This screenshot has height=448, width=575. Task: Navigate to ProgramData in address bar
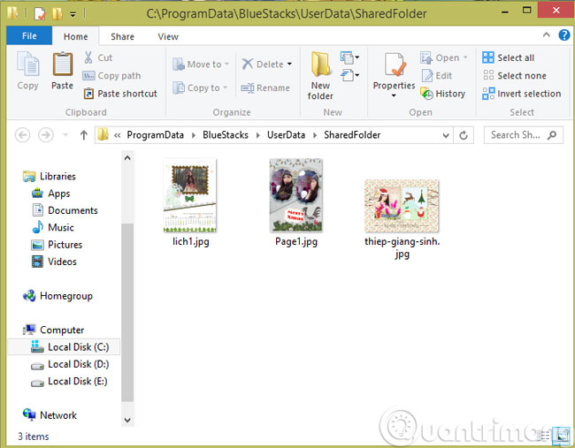(155, 135)
